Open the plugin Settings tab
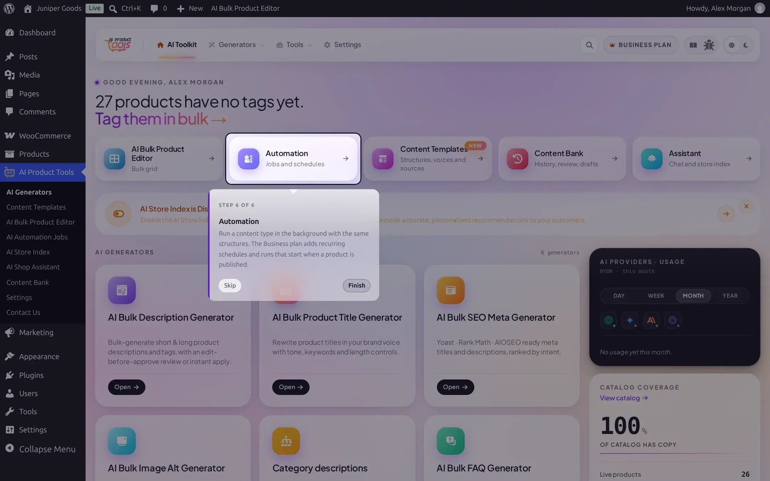Viewport: 770px width, 481px height. click(x=342, y=45)
